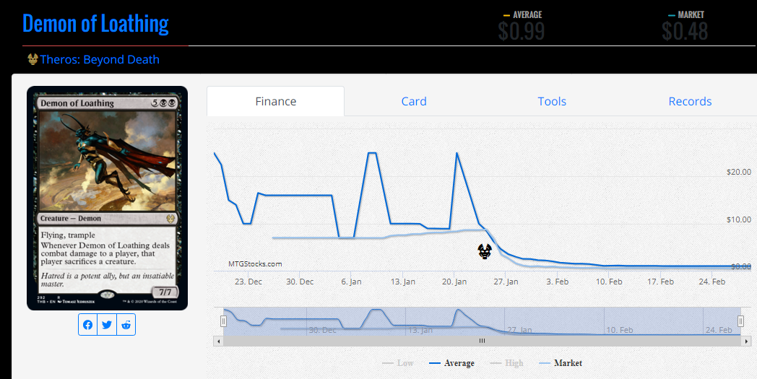Click the Demon of Loathing card image
This screenshot has height=379, width=757.
point(107,198)
